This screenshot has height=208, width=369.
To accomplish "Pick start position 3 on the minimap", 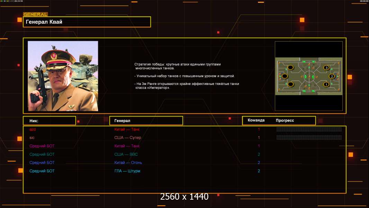I will (326, 68).
